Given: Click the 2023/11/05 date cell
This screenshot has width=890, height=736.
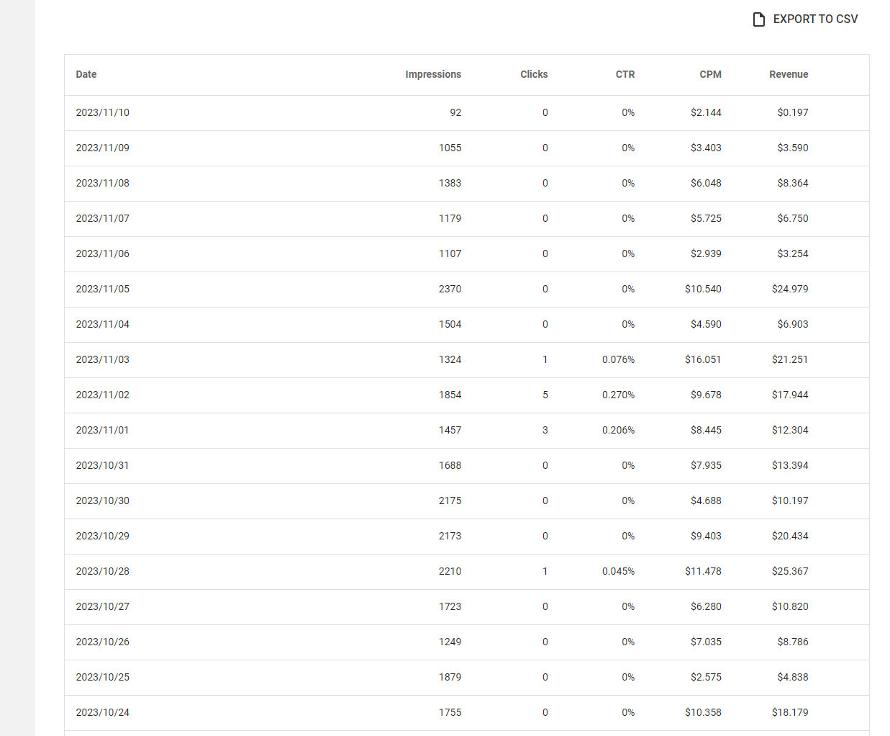Looking at the screenshot, I should click(x=103, y=289).
